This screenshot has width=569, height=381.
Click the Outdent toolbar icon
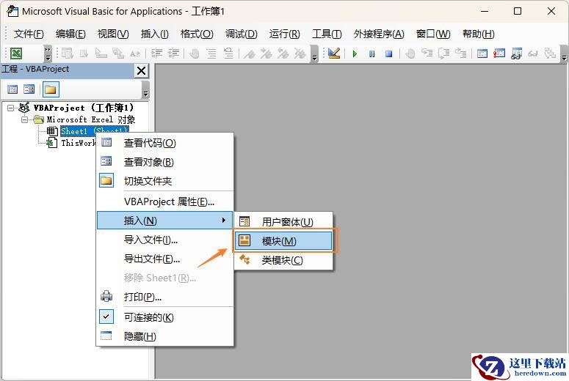(x=173, y=53)
